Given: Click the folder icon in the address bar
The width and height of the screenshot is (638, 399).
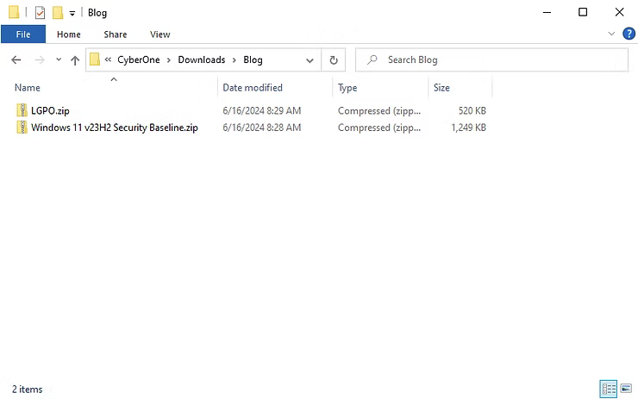Looking at the screenshot, I should click(x=95, y=59).
